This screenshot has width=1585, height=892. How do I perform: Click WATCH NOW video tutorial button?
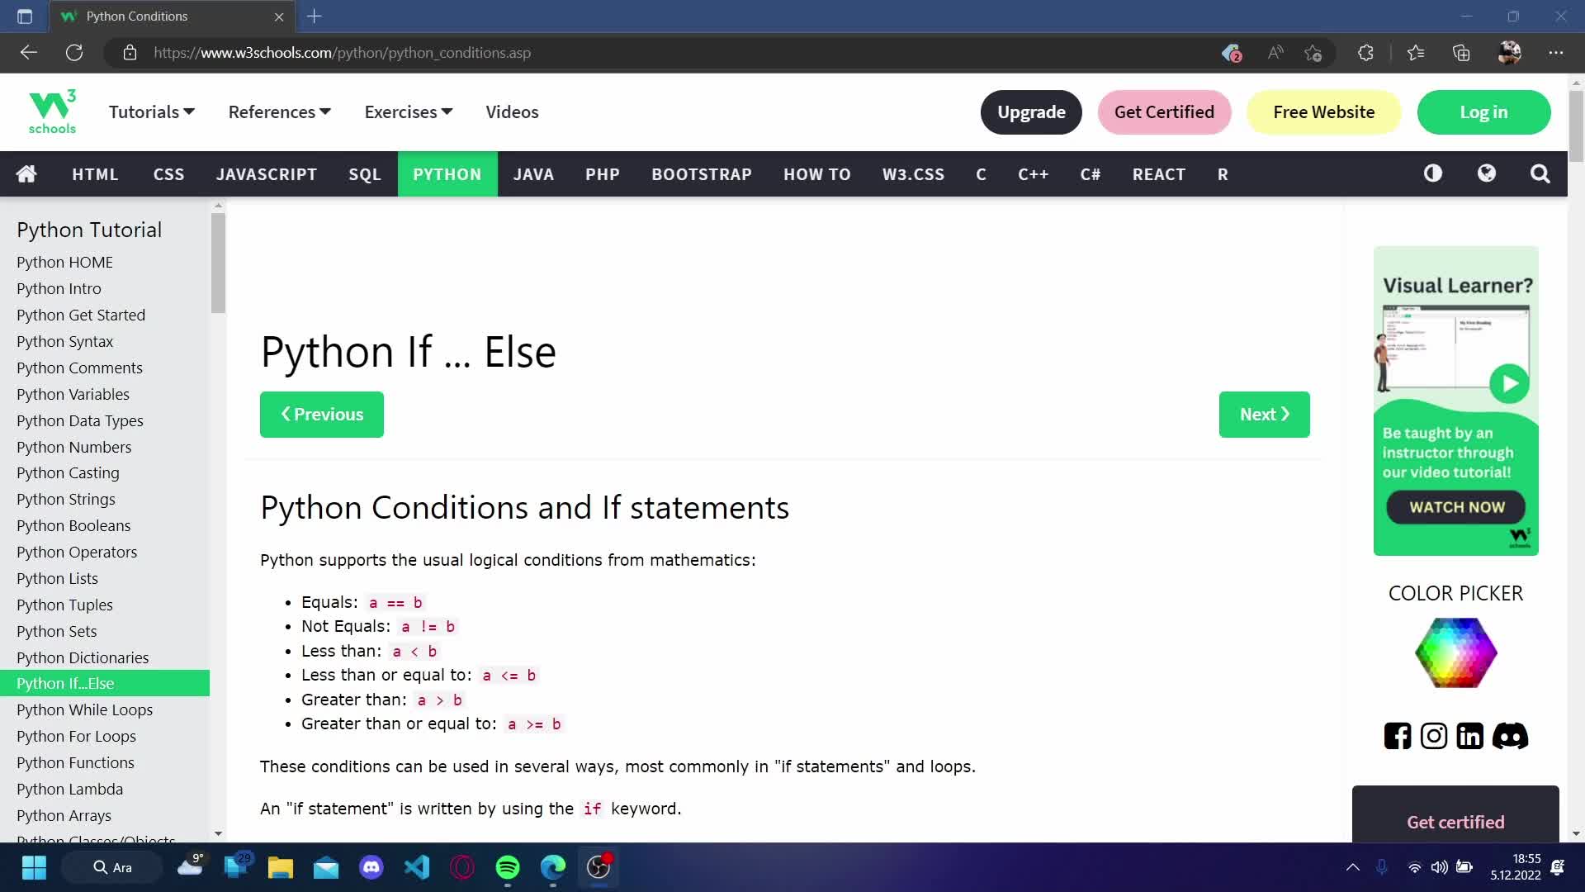(x=1455, y=506)
